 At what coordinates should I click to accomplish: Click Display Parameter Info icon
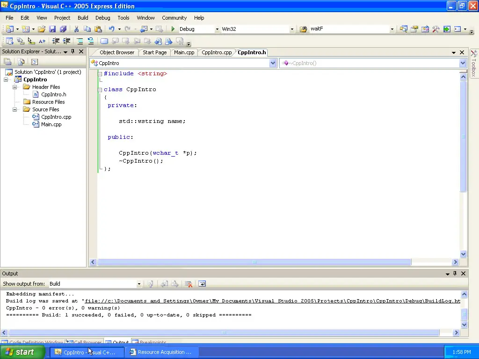[21, 41]
